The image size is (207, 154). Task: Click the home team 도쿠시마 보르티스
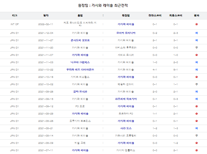(80, 121)
